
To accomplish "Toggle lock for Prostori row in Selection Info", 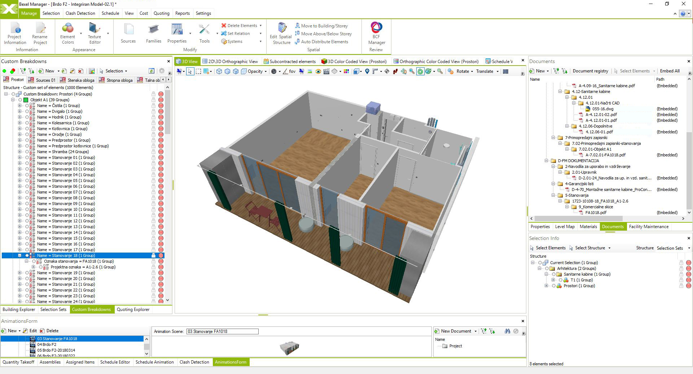I will click(x=681, y=286).
